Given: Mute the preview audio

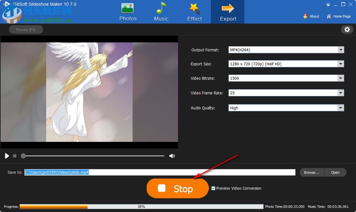Looking at the screenshot, I should click(172, 156).
